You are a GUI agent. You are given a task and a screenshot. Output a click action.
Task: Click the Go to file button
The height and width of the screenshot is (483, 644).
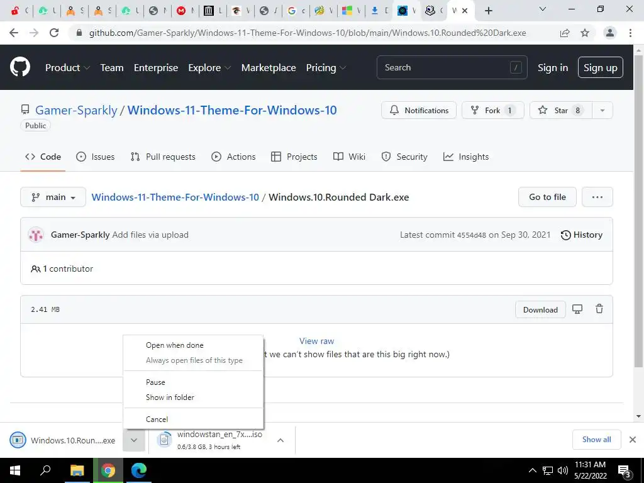coord(547,197)
